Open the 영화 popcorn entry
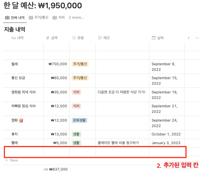This screenshot has width=203, height=173. [17, 120]
